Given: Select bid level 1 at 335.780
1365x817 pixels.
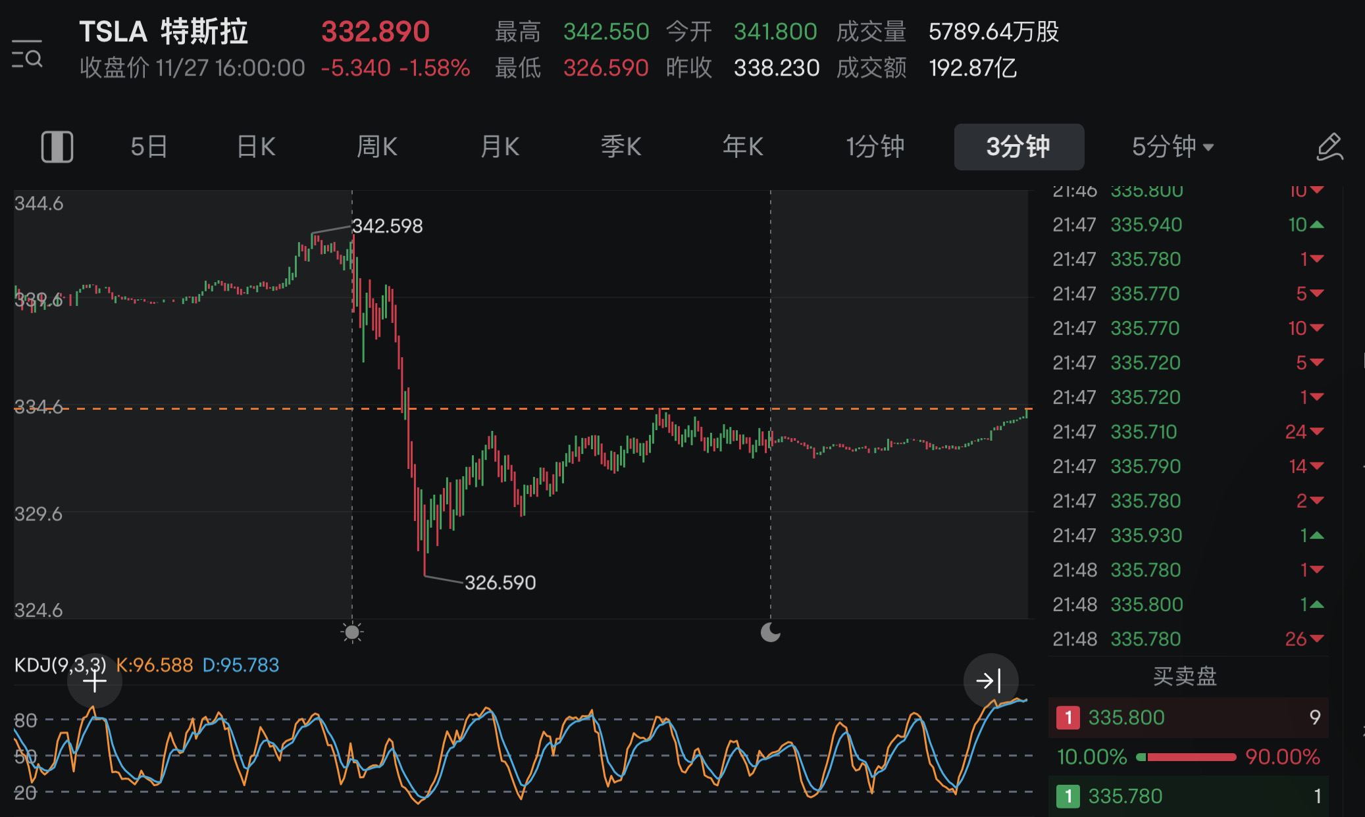Looking at the screenshot, I should coord(1189,796).
